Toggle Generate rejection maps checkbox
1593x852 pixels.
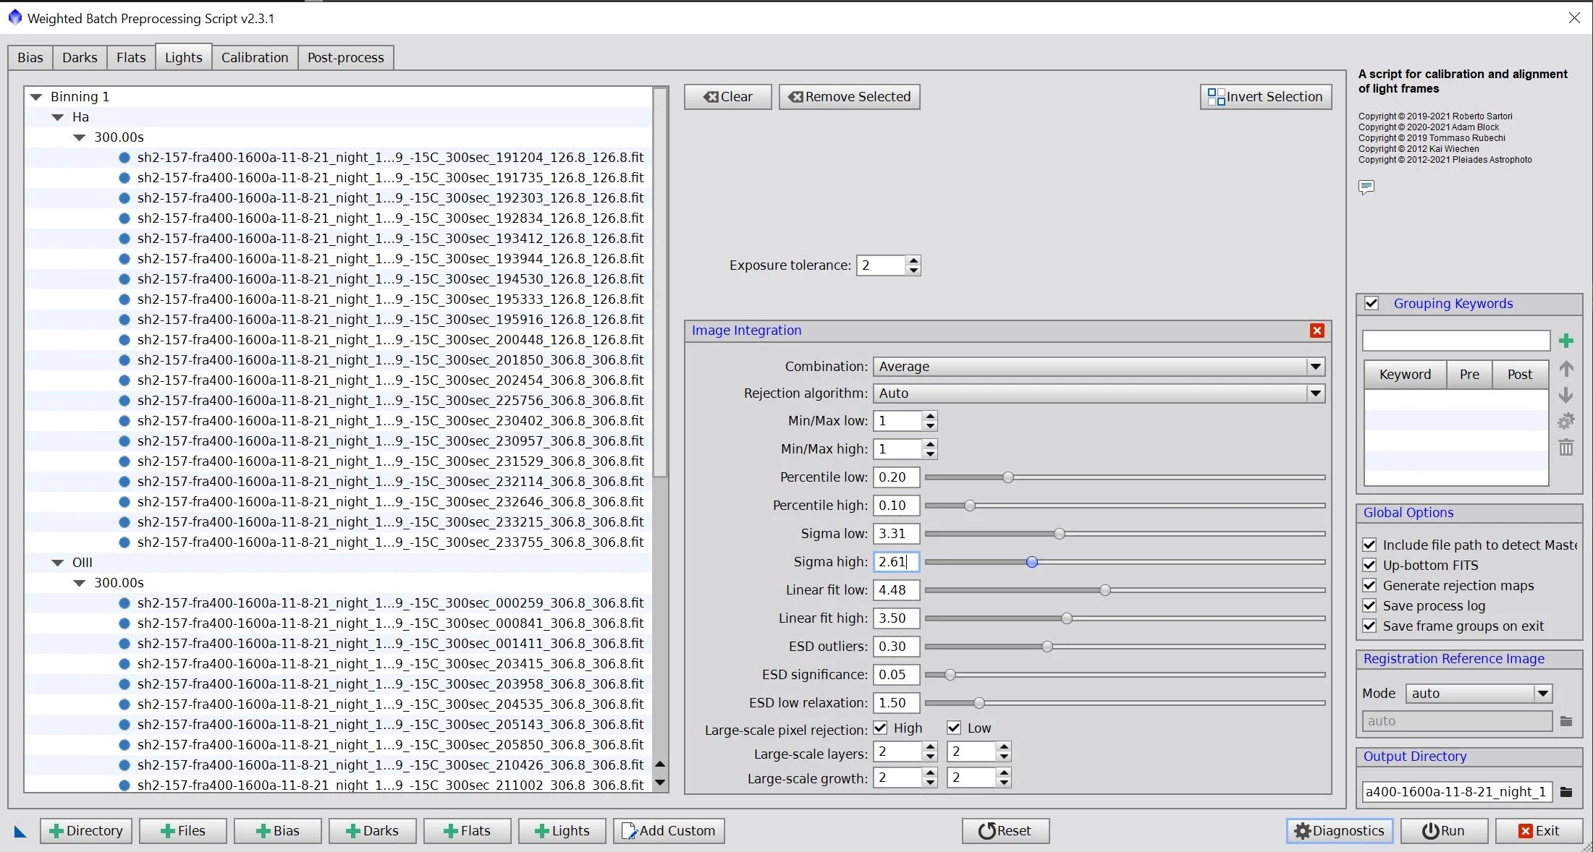point(1369,585)
